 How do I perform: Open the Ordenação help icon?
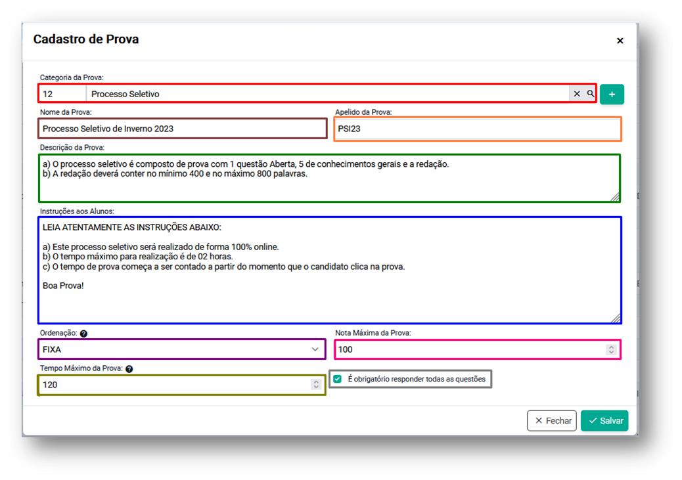tap(83, 334)
